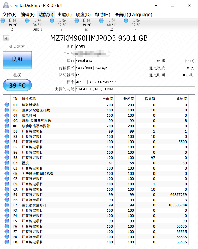Viewport: 198px width, 249px height.
Task: Select the 软读取错误率探针 attribute row
Action: (x=97, y=126)
